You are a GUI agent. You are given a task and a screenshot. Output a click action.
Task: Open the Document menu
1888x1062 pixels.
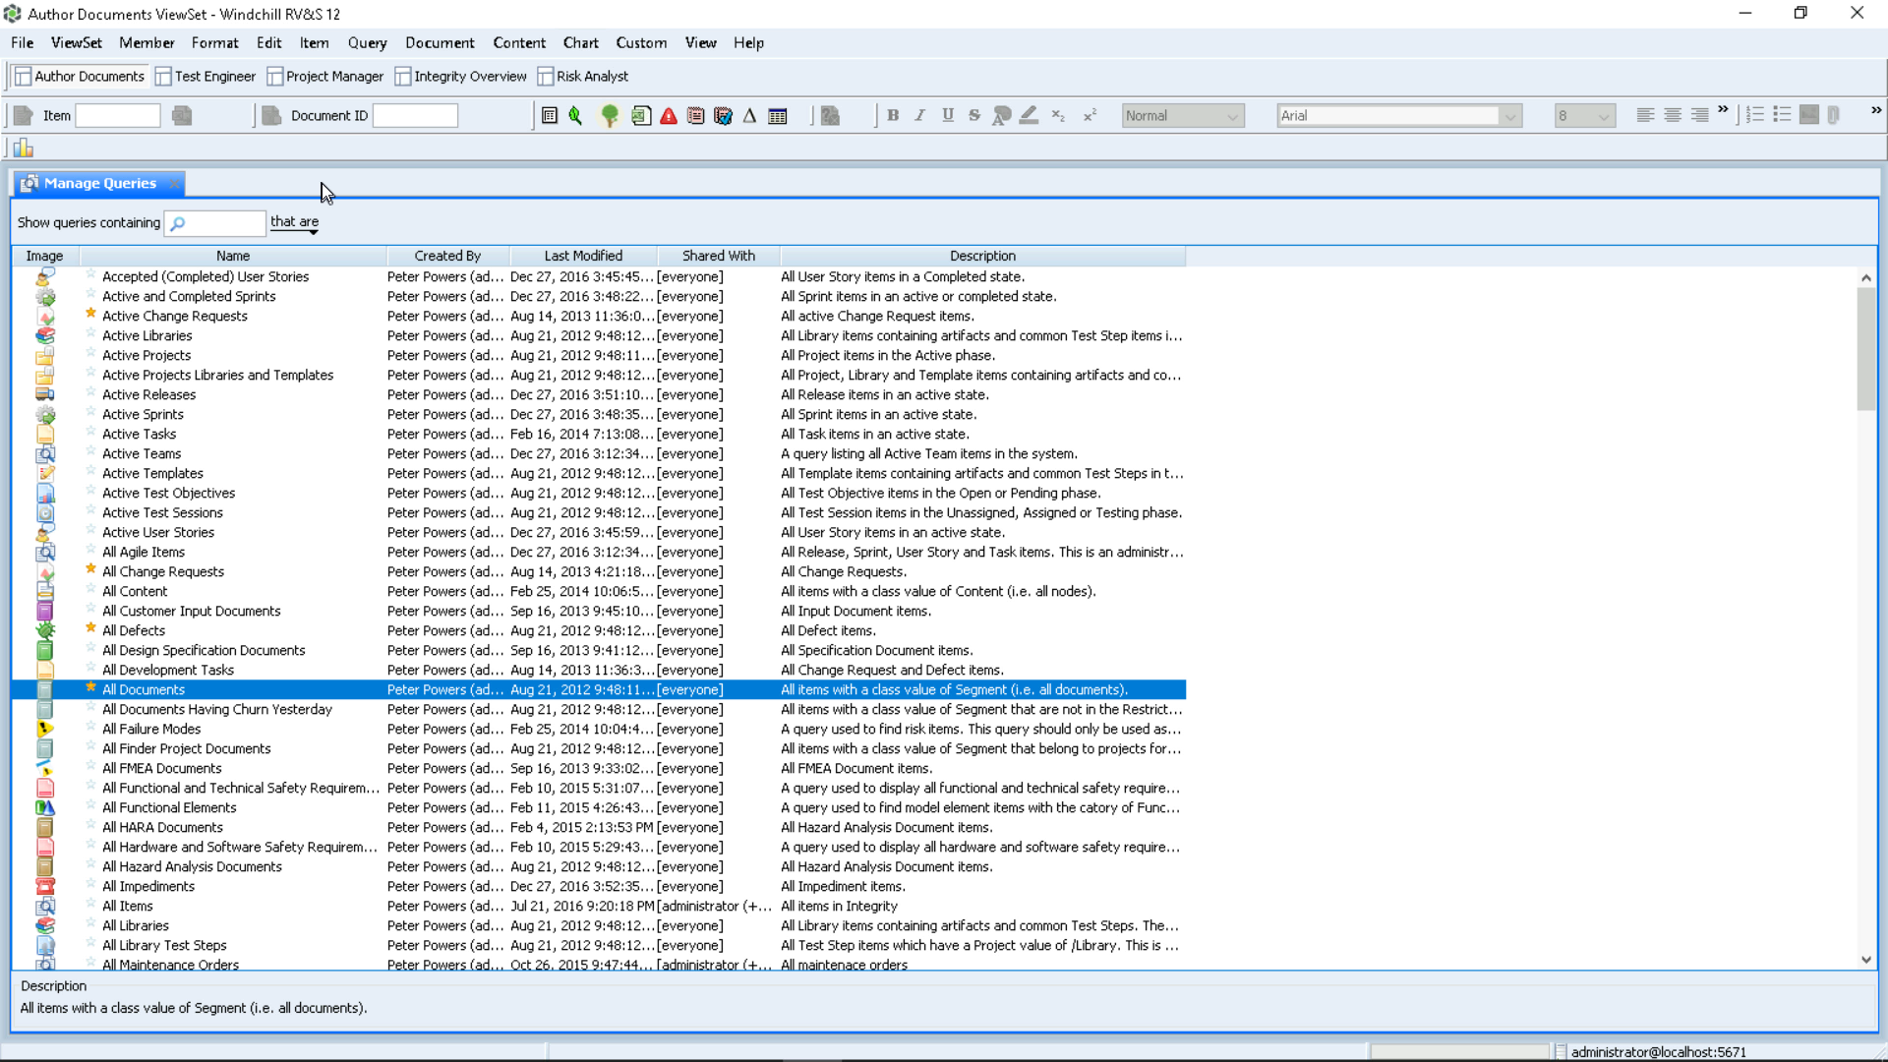coord(440,43)
